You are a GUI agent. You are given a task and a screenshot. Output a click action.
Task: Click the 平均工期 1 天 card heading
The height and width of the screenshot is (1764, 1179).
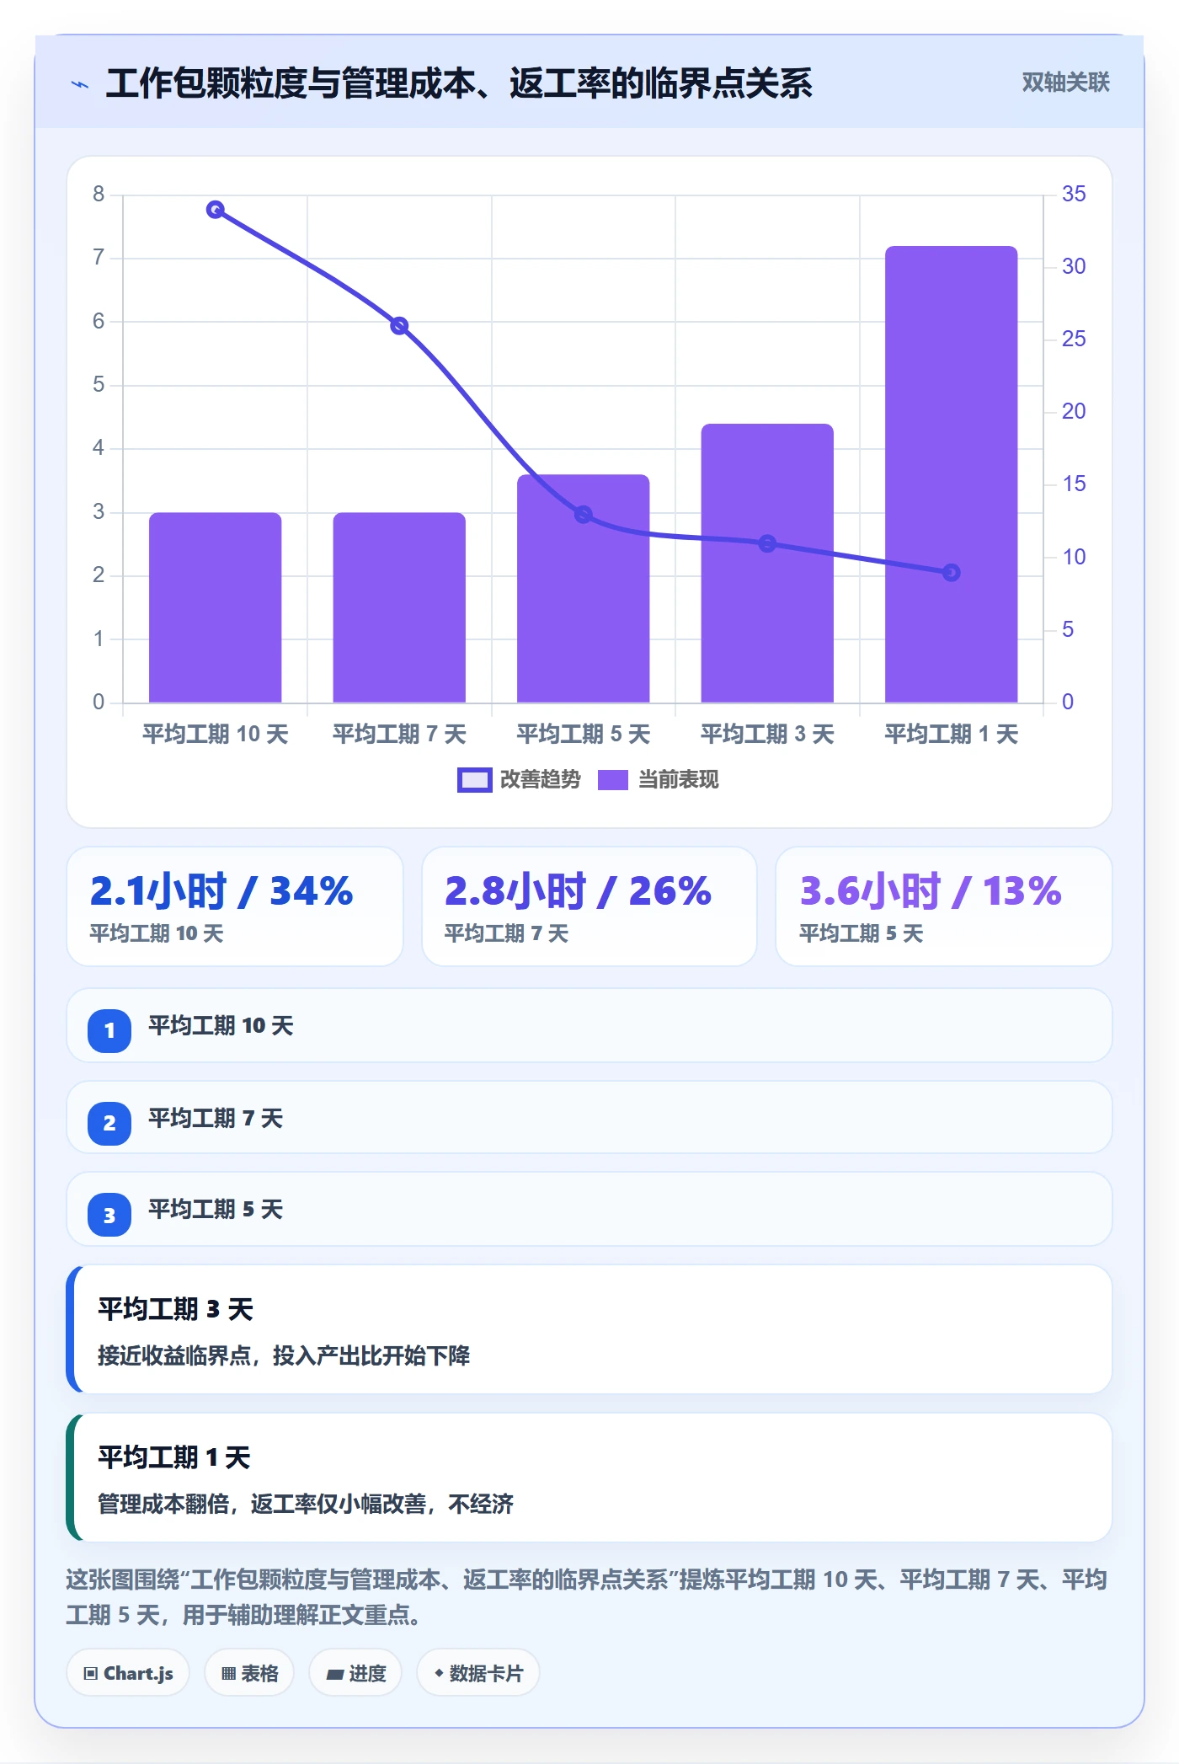(174, 1457)
